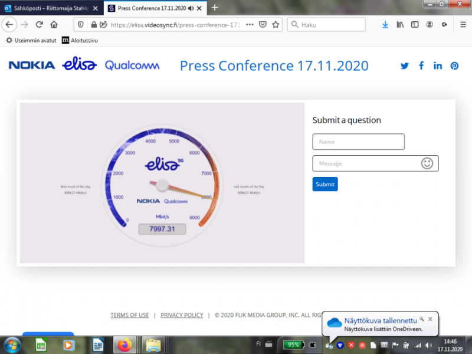Open the Terms of Use link
Image resolution: width=472 pixels, height=354 pixels.
[x=129, y=315]
